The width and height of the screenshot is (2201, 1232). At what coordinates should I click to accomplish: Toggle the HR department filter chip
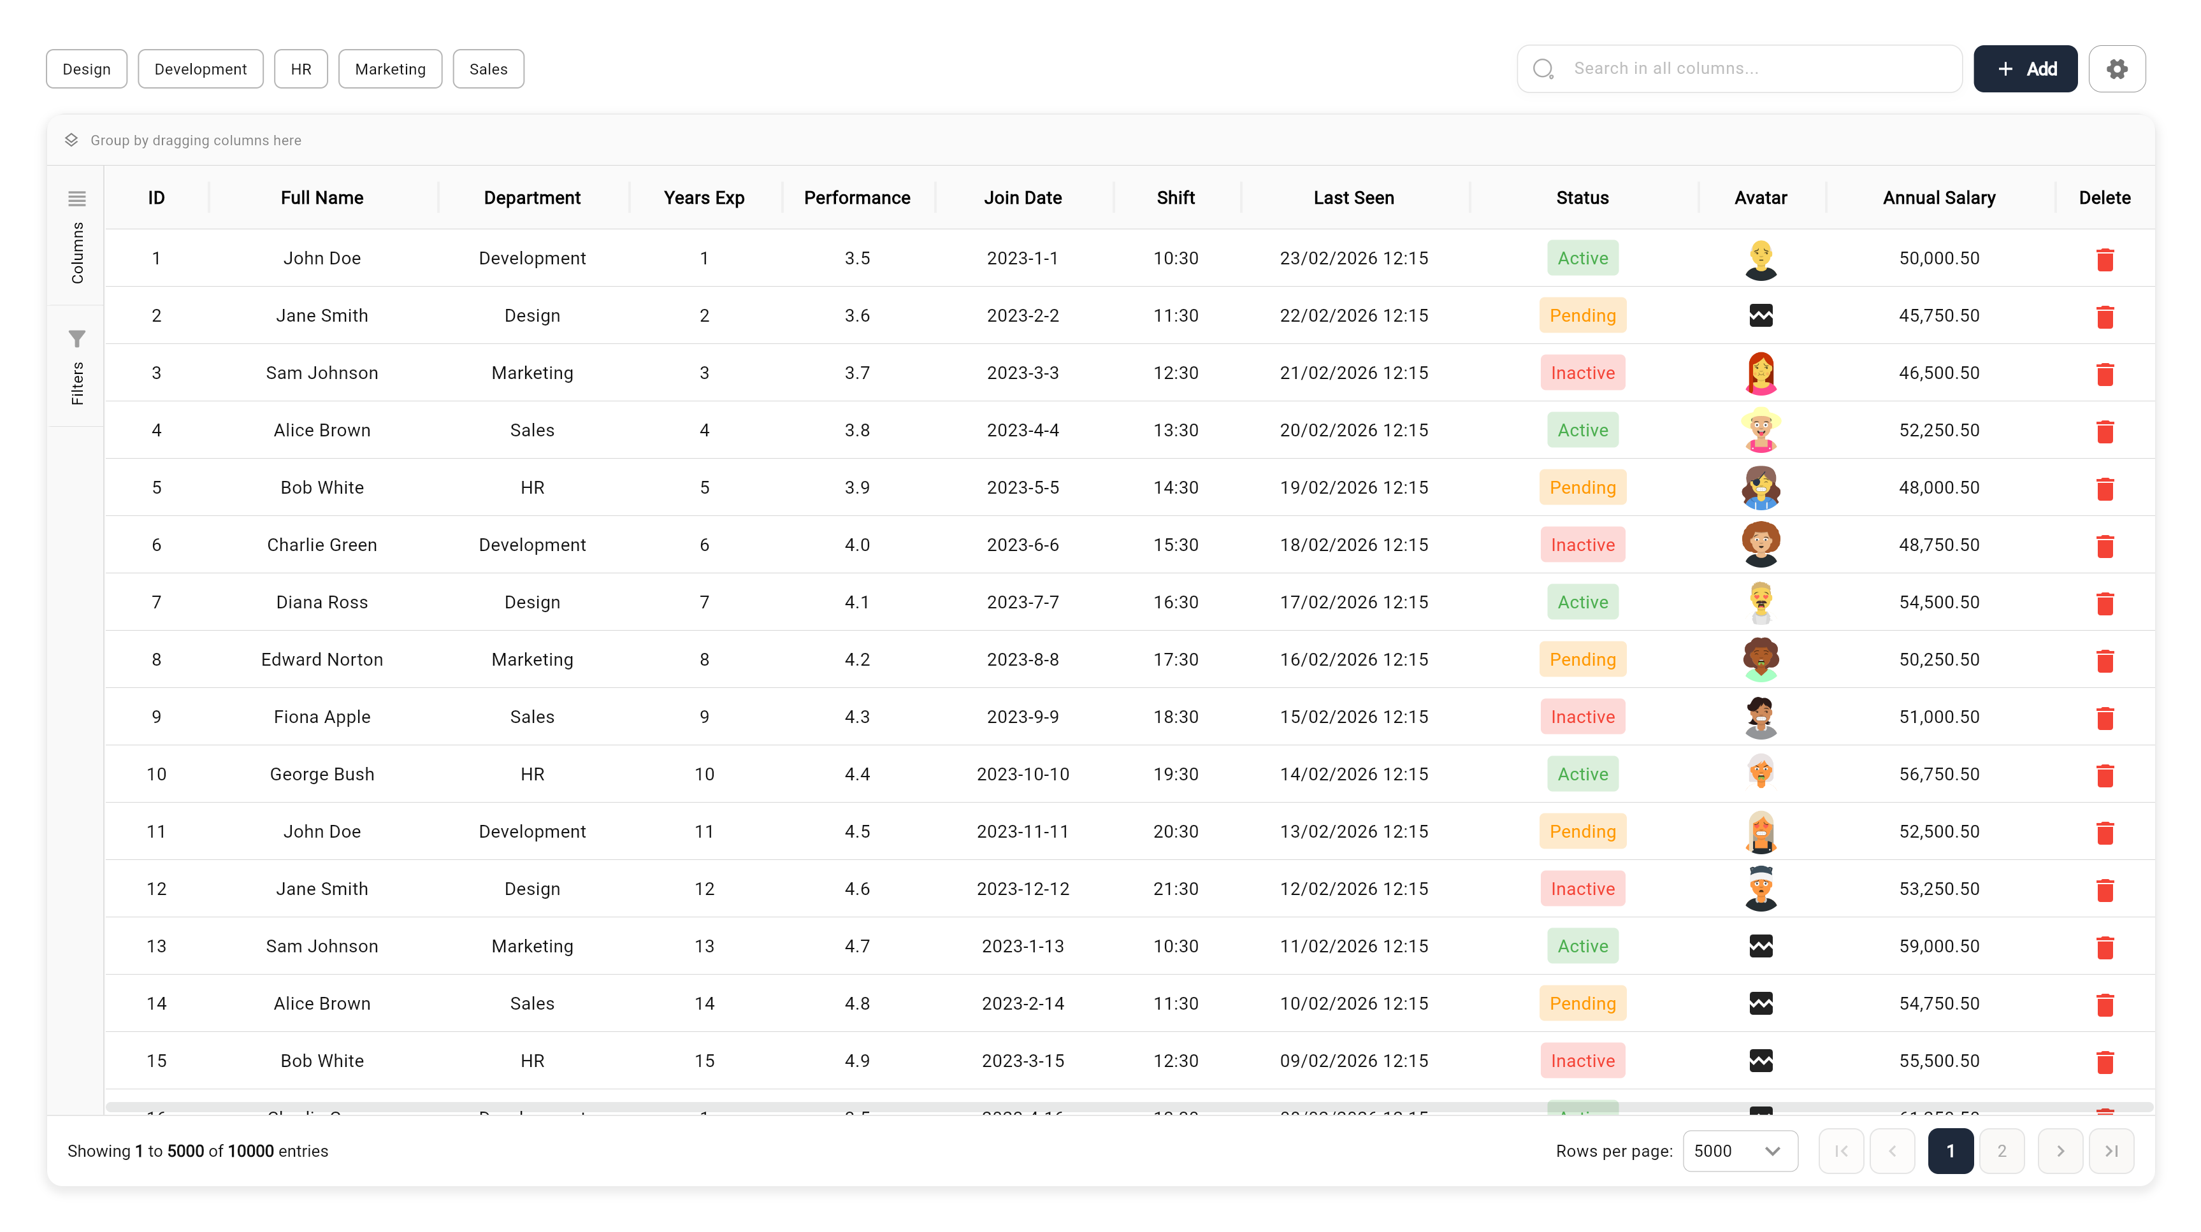tap(301, 69)
